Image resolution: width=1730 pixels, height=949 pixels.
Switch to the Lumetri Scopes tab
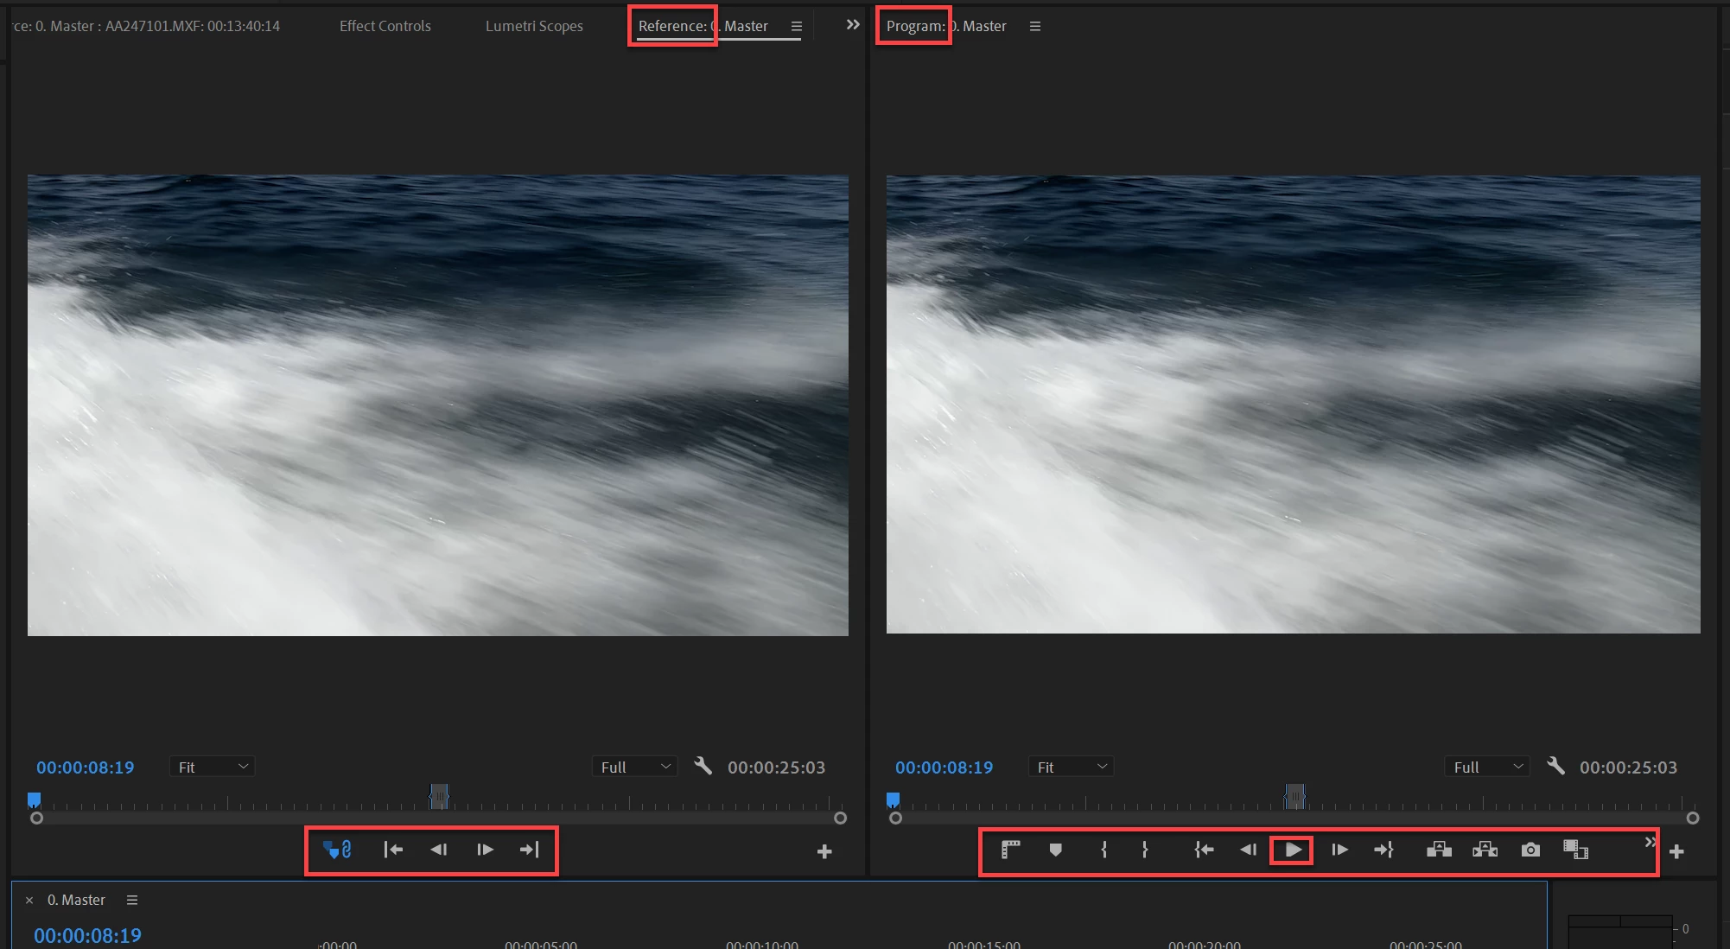coord(534,26)
